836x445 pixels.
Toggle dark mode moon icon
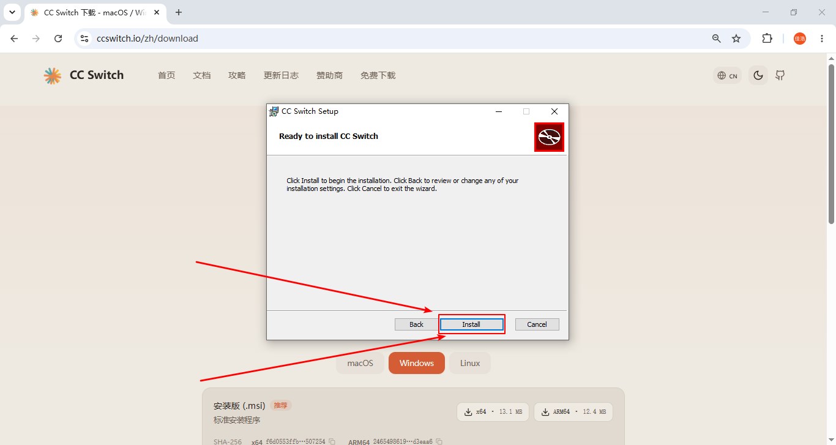point(758,75)
